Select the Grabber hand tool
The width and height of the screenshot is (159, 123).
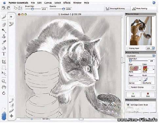pos(4,87)
